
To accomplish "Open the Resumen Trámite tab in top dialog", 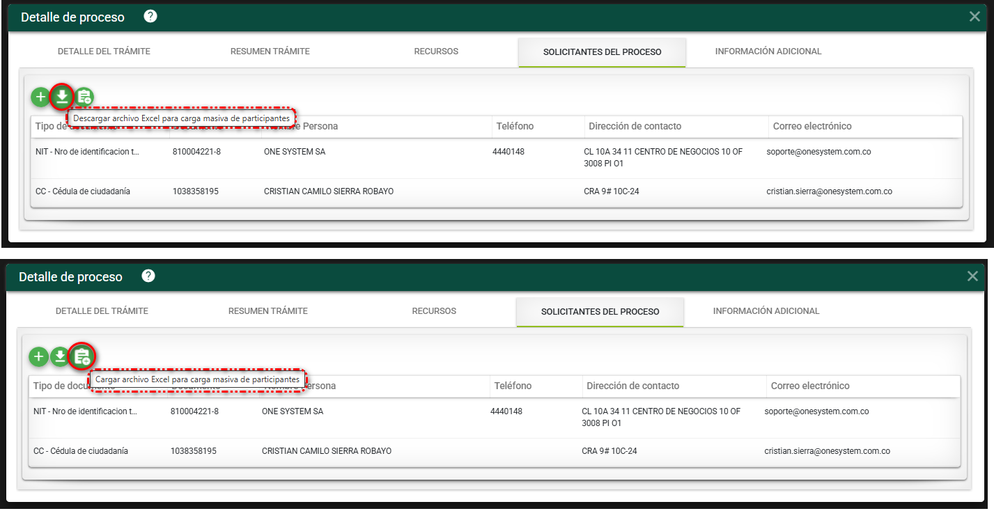I will coord(270,52).
